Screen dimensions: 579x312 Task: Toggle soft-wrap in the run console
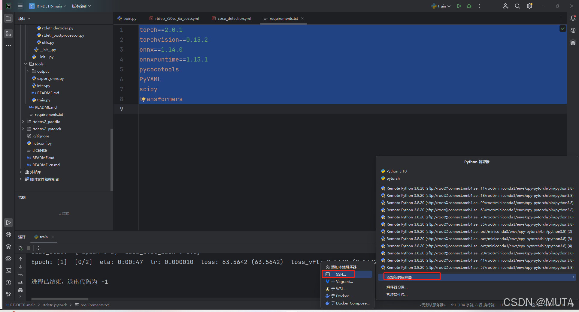20,274
